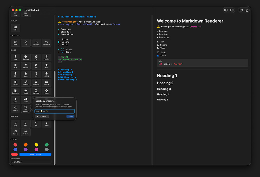Insert the Up arrow
Image resolution: width=260 pixels, height=177 pixels.
coord(36,124)
